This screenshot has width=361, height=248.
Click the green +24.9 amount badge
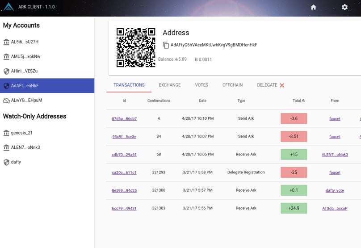tap(294, 208)
